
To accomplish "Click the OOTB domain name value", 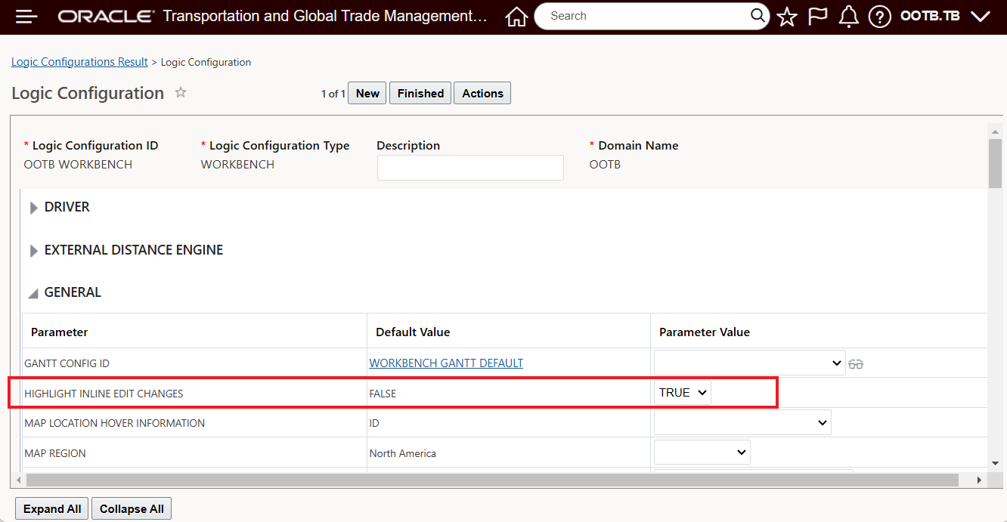I will (x=605, y=165).
